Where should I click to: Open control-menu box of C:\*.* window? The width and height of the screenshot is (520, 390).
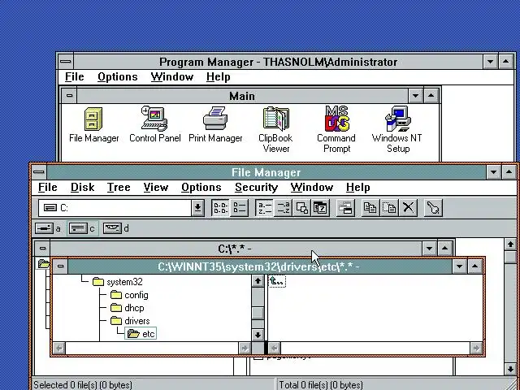click(x=42, y=249)
